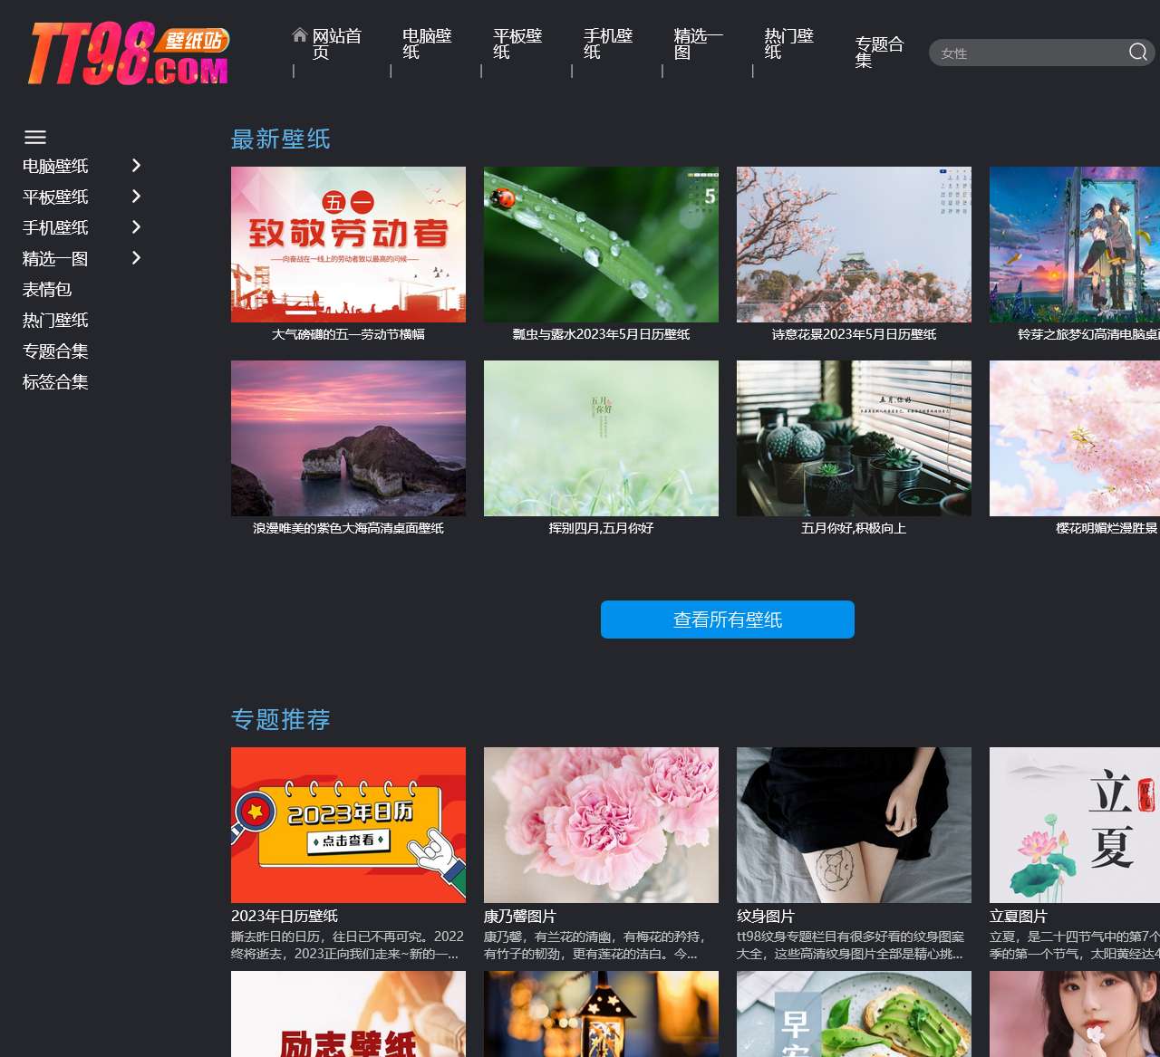Open the ladybug dew drop May calendar wallpaper
The height and width of the screenshot is (1057, 1160).
pyautogui.click(x=601, y=245)
